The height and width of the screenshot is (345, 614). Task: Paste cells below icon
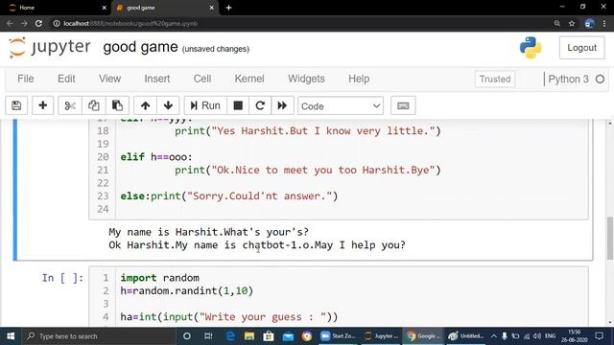[117, 105]
